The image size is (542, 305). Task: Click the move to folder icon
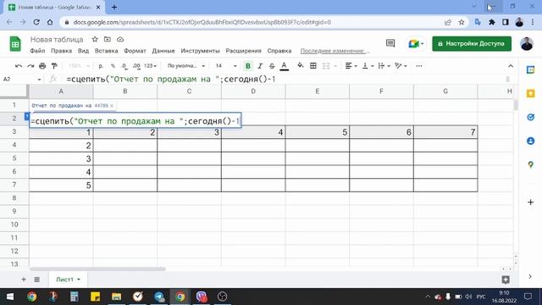click(108, 40)
